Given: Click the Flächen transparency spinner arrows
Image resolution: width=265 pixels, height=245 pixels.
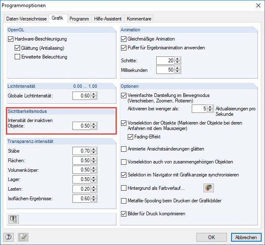Looking at the screenshot, I should 94,161.
